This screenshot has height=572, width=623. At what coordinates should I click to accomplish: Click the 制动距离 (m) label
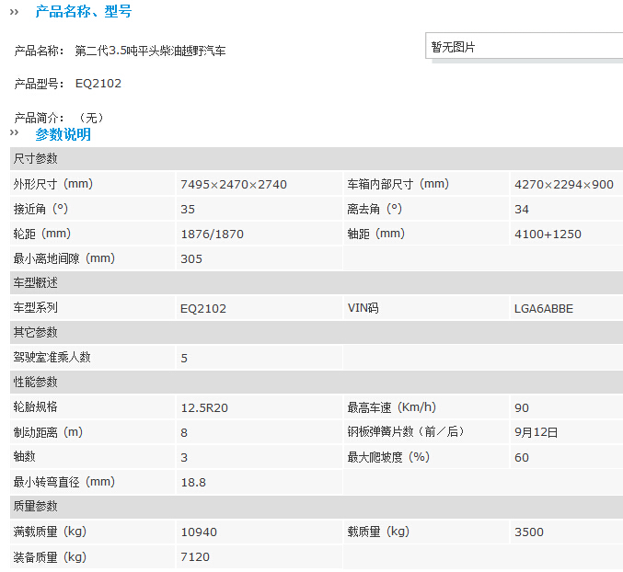(x=48, y=432)
